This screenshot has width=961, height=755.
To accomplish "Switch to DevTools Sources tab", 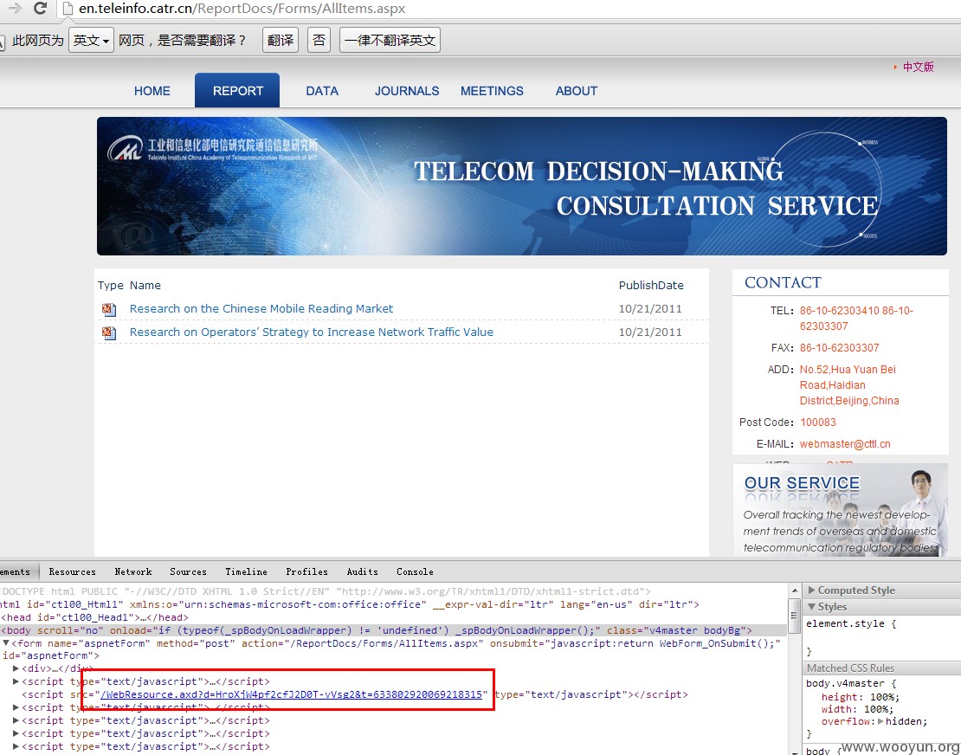I will [188, 571].
